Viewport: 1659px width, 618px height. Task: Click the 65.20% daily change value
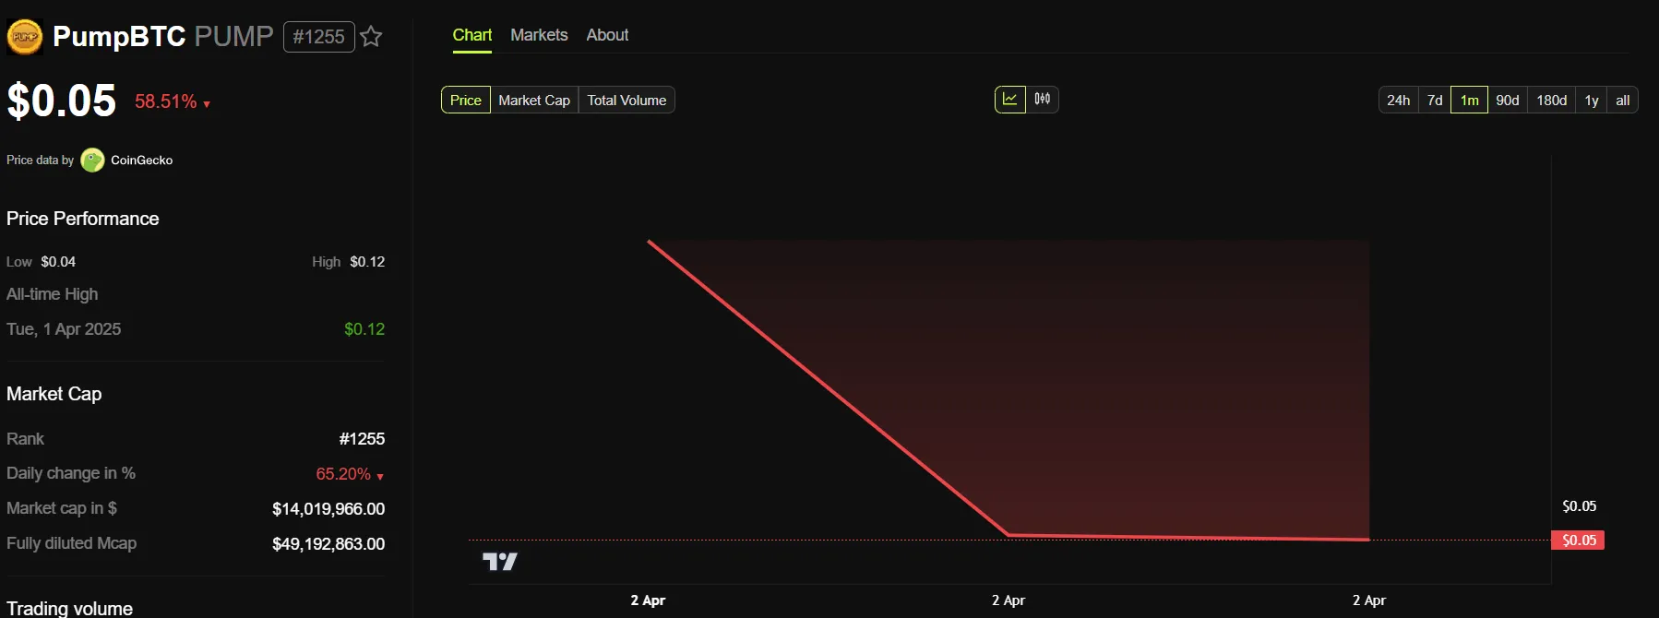[350, 474]
